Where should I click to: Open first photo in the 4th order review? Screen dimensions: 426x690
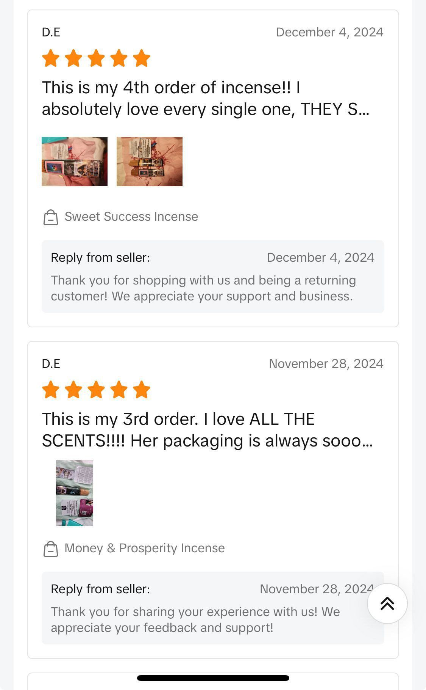click(x=75, y=162)
